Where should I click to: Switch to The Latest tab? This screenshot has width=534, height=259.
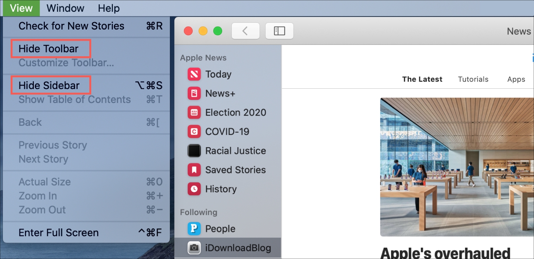point(422,79)
